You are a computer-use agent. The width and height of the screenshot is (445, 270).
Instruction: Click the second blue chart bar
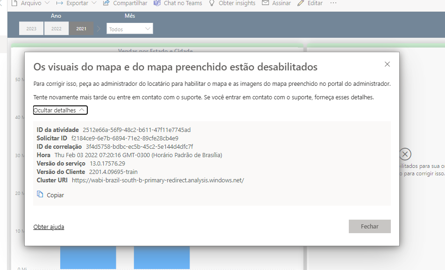(x=162, y=257)
